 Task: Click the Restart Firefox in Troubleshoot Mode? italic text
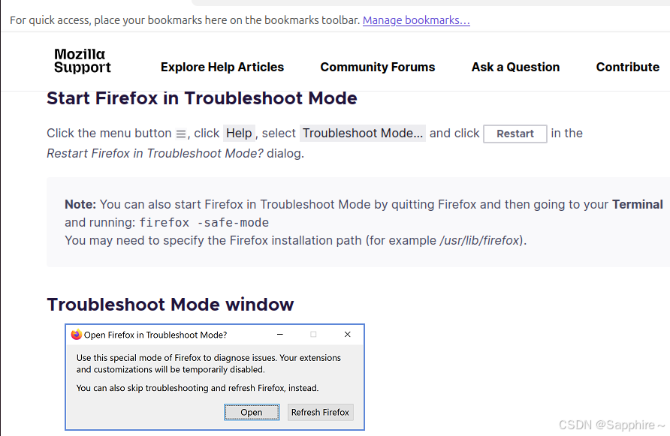point(155,153)
